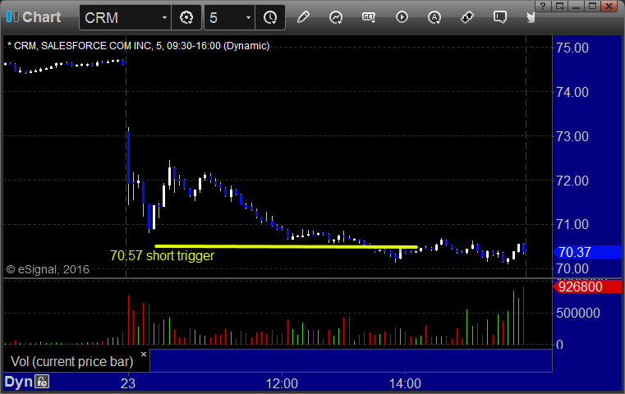Image resolution: width=625 pixels, height=394 pixels.
Task: Select the pencil drawing tools icon
Action: tap(303, 17)
